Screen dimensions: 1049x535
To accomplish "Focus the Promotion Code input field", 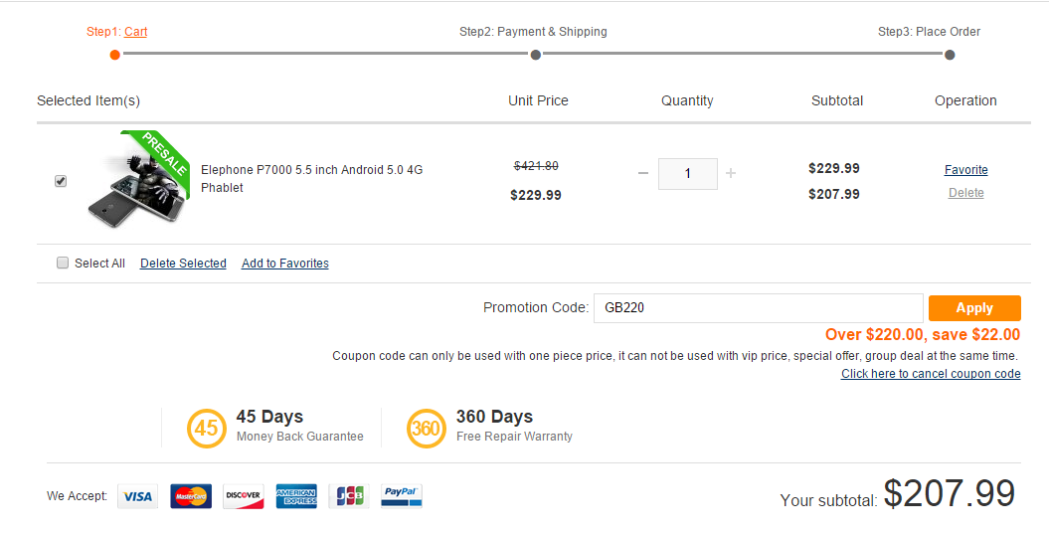I will 758,308.
